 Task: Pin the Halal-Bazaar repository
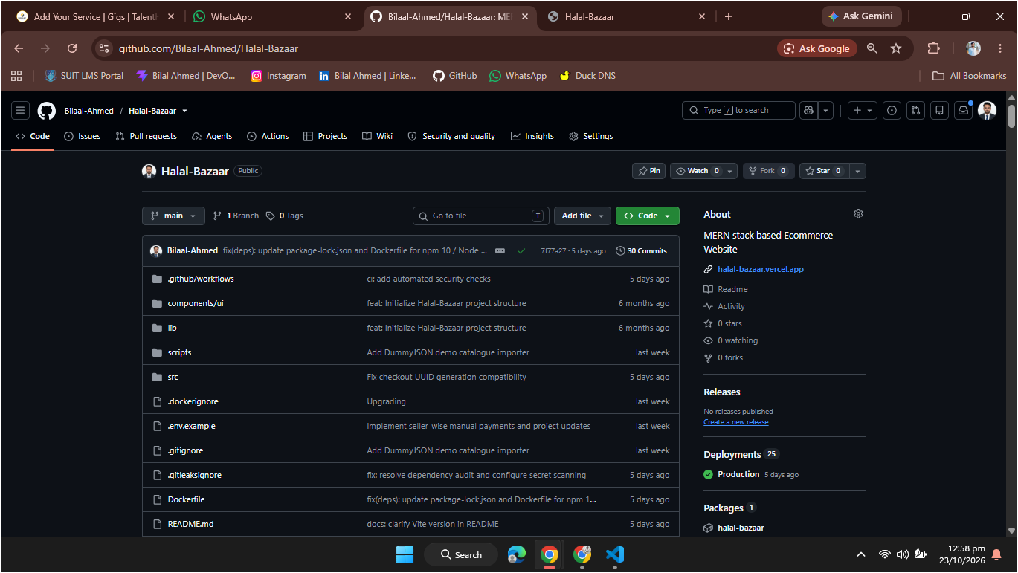point(648,171)
